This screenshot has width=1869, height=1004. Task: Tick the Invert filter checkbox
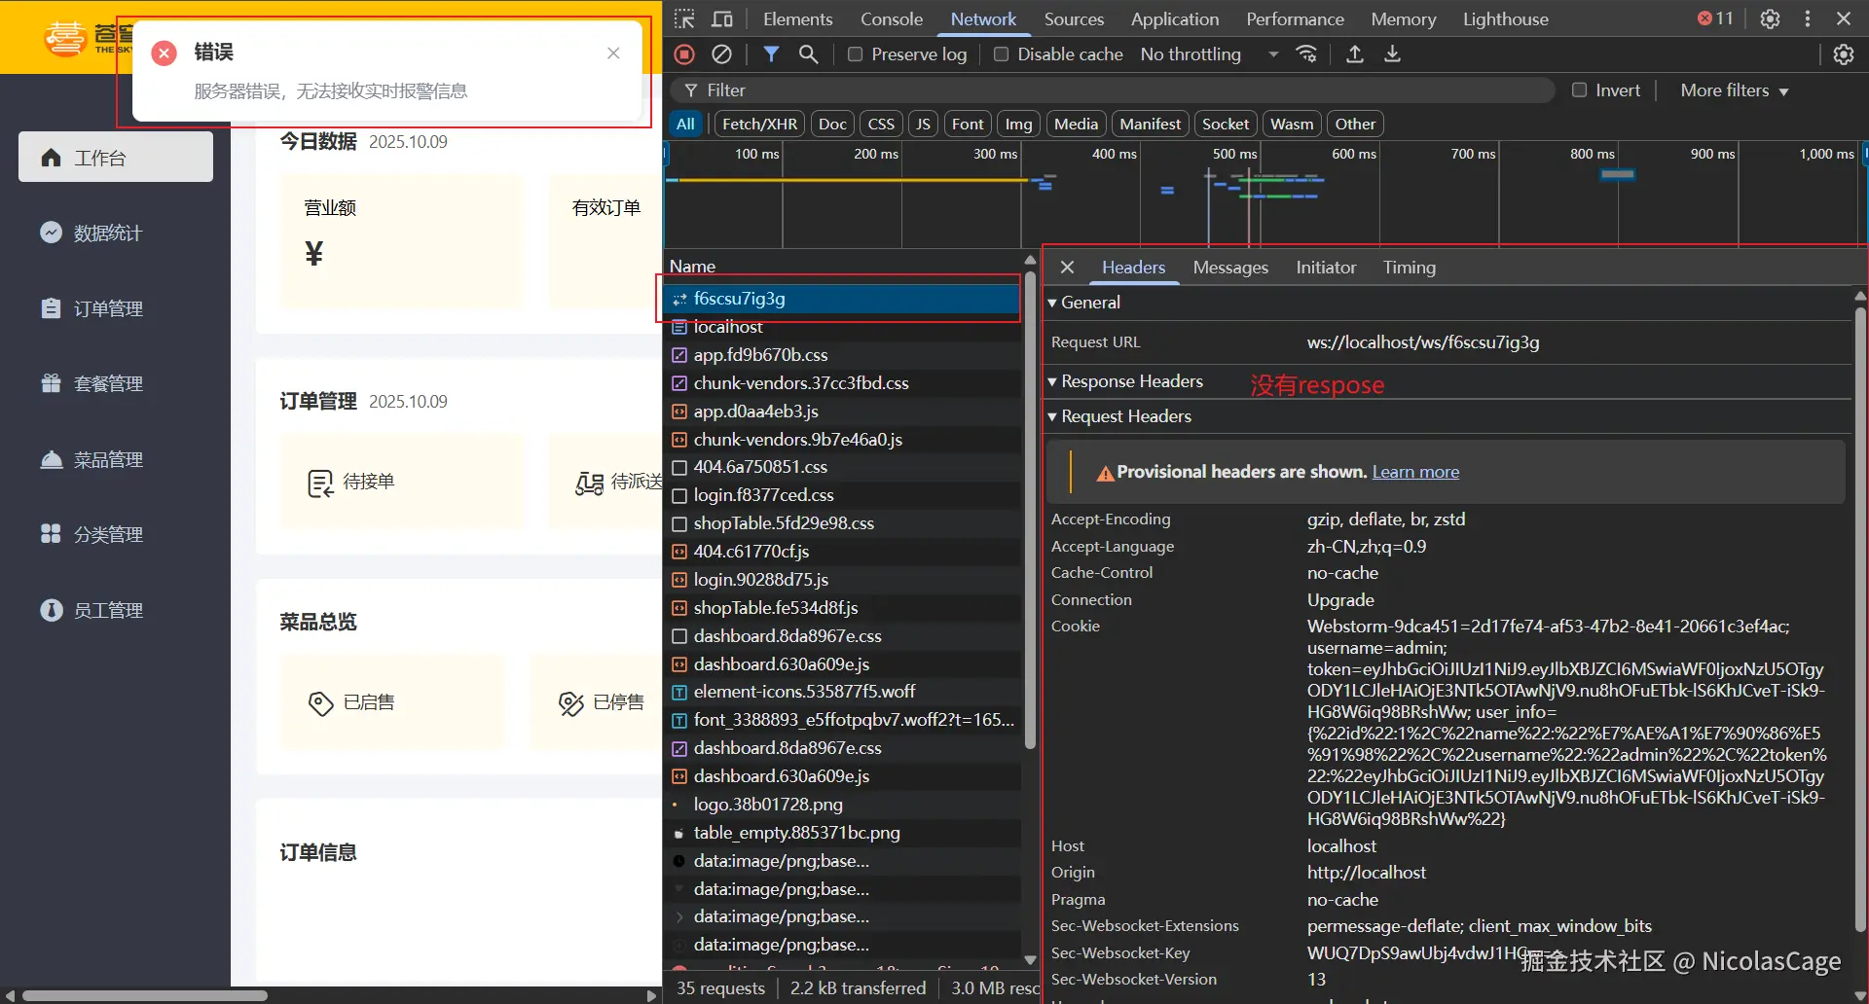(x=1579, y=90)
